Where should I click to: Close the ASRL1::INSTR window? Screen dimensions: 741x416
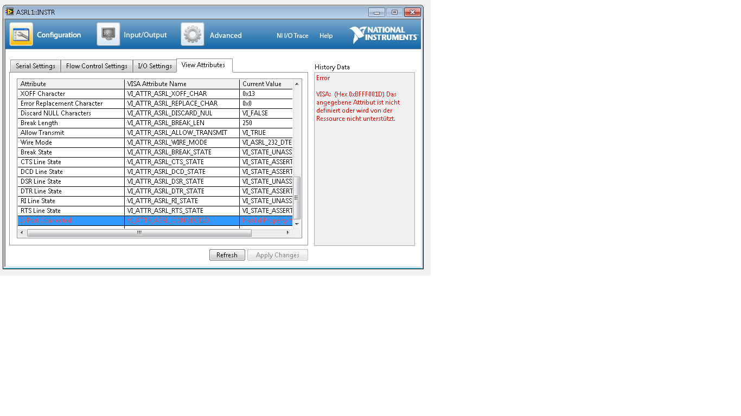tap(413, 12)
